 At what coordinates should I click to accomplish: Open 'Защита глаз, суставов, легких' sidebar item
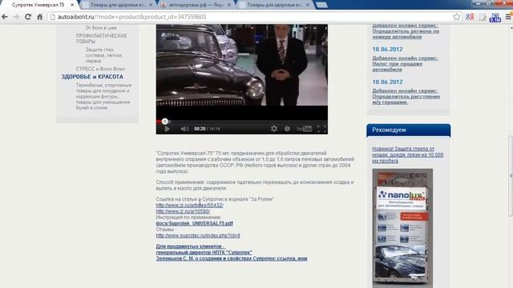[104, 55]
